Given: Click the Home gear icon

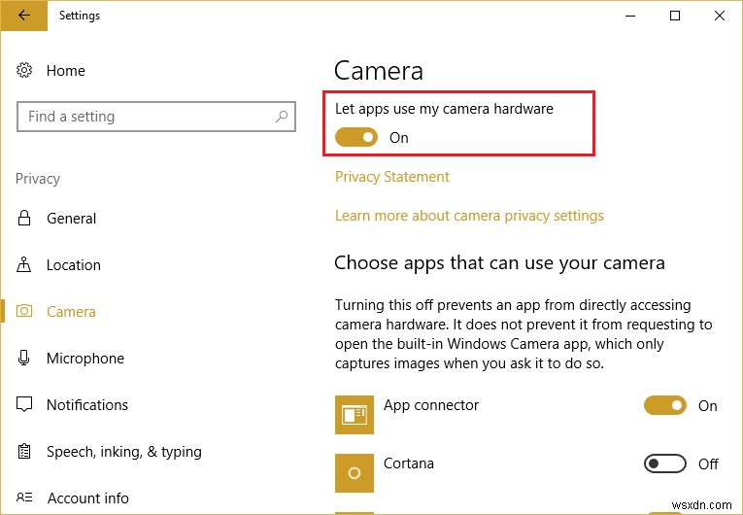Looking at the screenshot, I should tap(25, 71).
